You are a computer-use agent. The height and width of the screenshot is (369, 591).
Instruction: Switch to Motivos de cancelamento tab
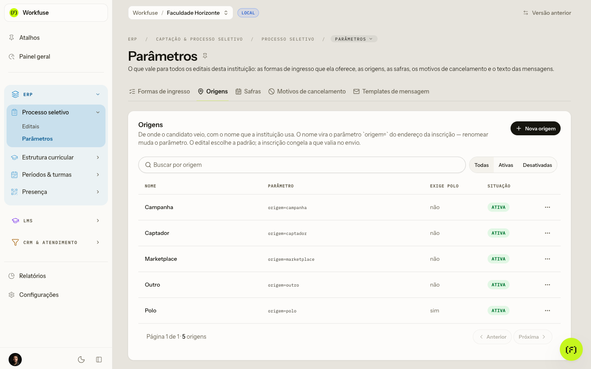click(x=307, y=91)
